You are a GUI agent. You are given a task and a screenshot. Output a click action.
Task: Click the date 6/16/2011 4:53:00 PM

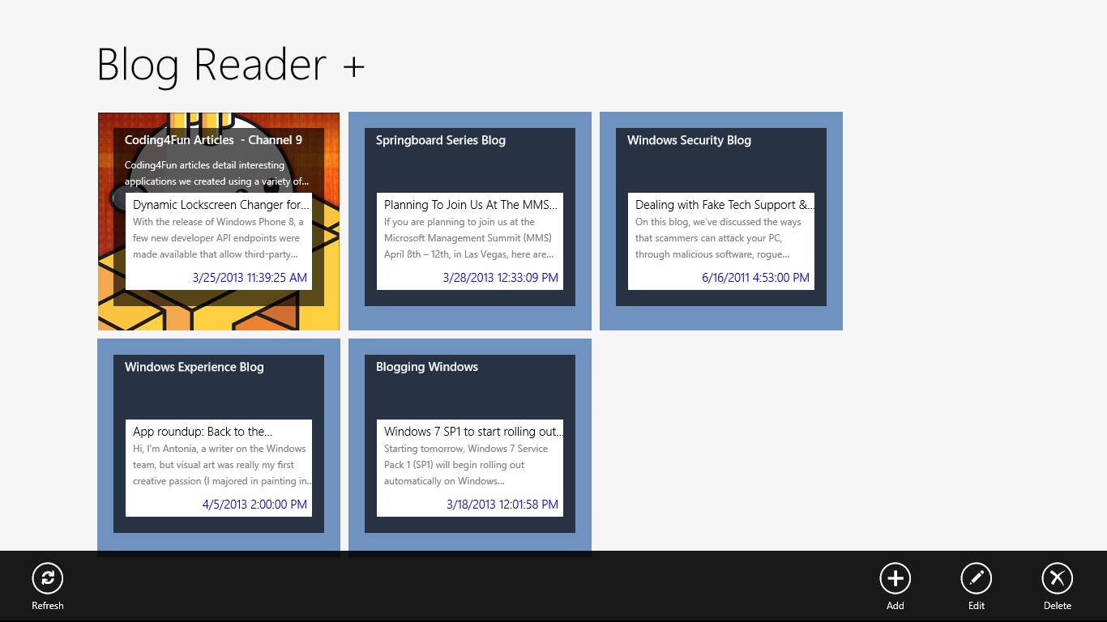click(756, 278)
